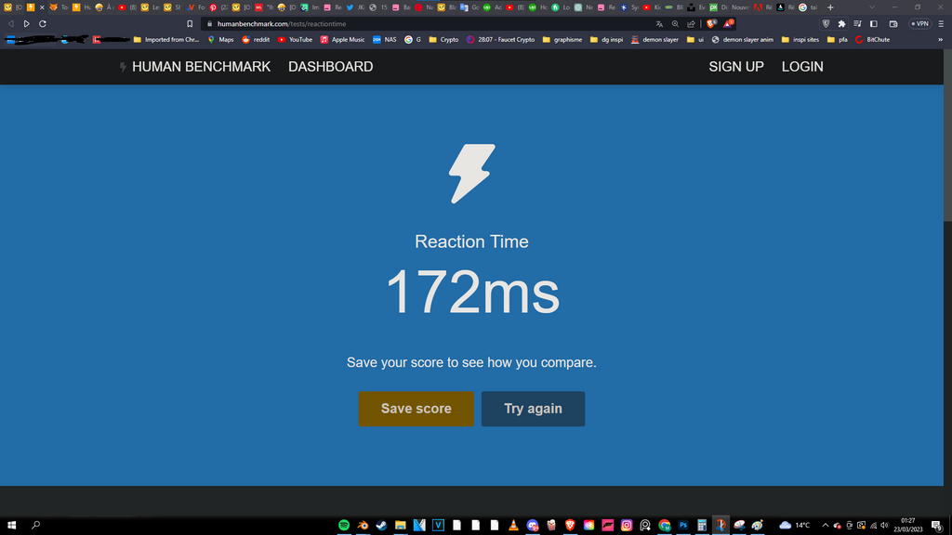Expand the Crypto bookmarks folder
This screenshot has height=535, width=952.
[x=443, y=39]
